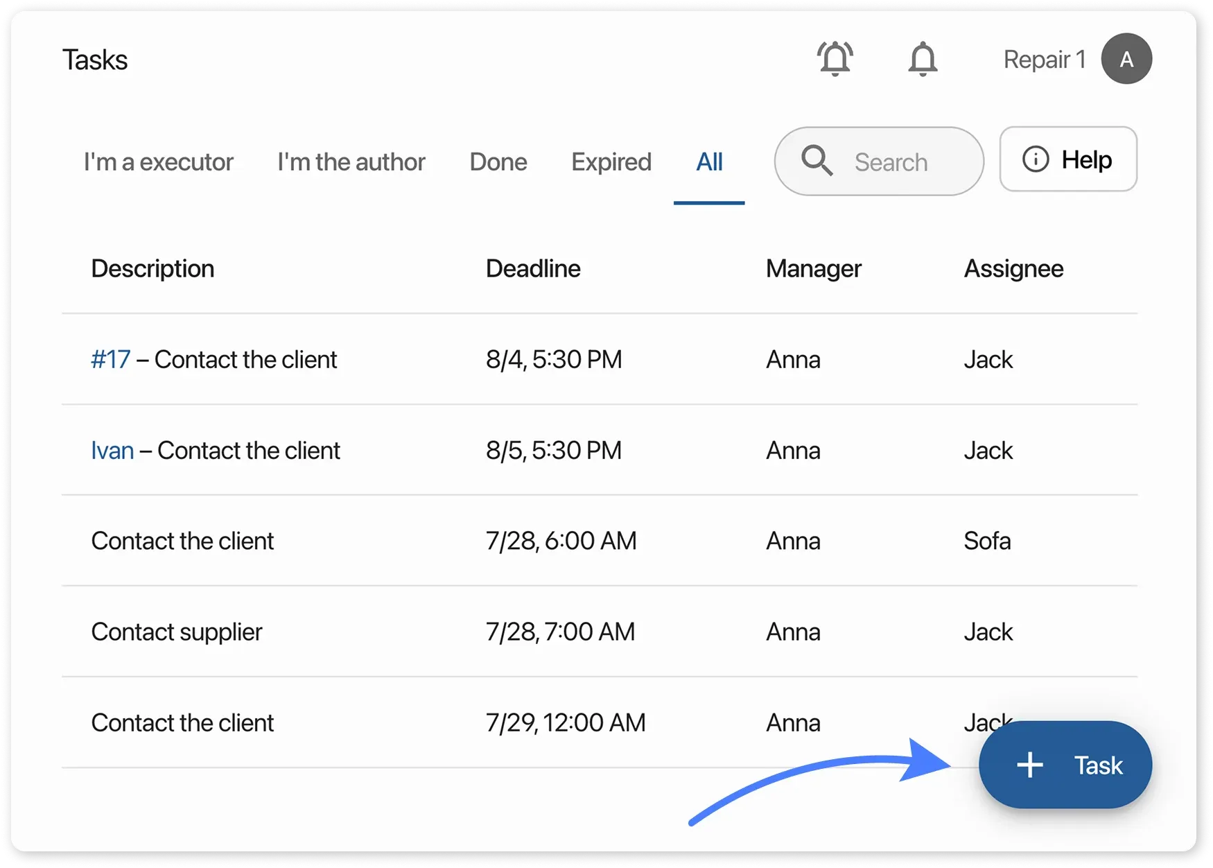
Task: Open the account avatar labeled A
Action: 1126,58
